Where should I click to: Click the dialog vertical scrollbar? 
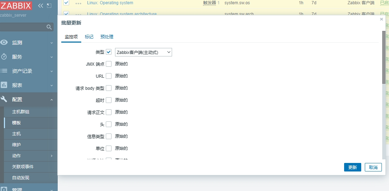(384, 57)
